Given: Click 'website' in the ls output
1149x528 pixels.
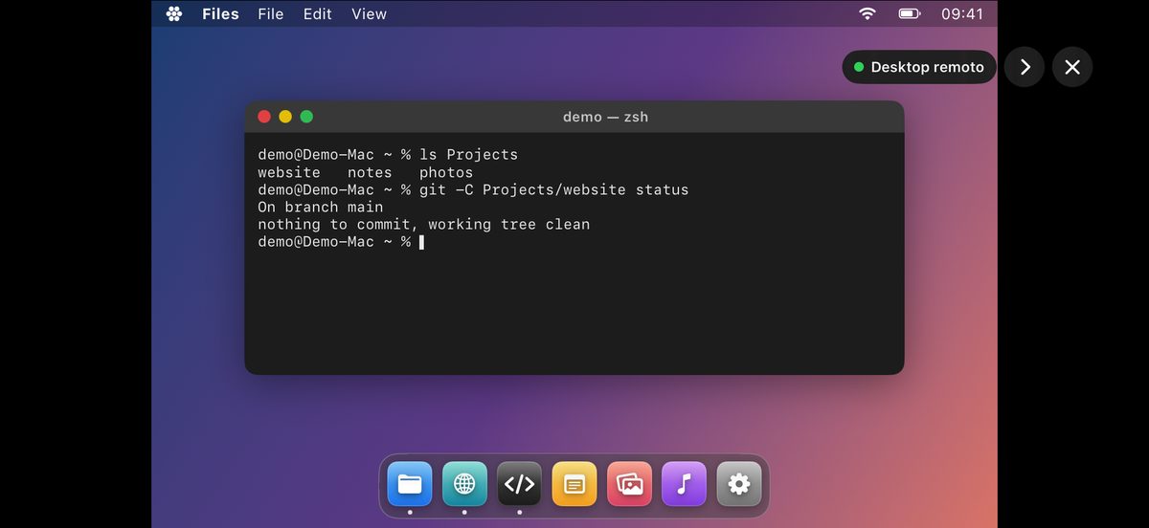Looking at the screenshot, I should (289, 172).
